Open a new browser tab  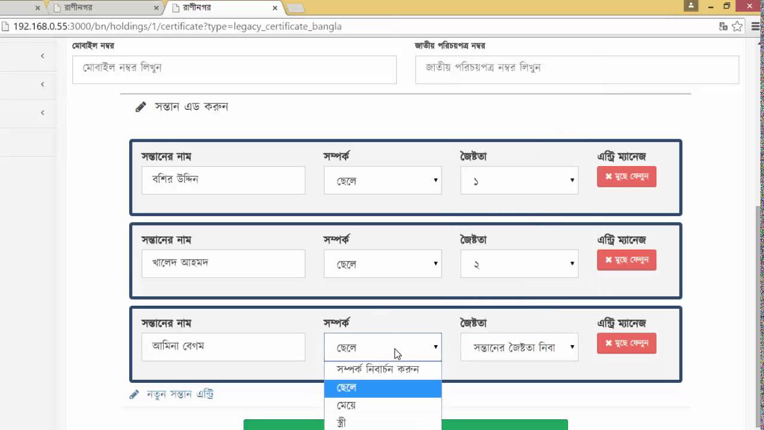click(296, 8)
